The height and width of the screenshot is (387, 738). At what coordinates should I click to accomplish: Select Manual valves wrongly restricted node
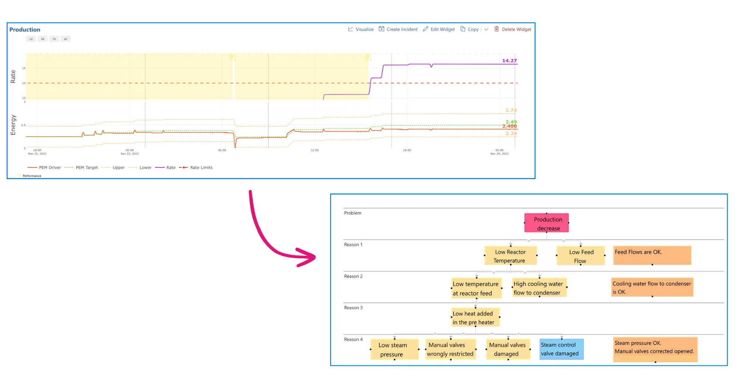pyautogui.click(x=451, y=349)
